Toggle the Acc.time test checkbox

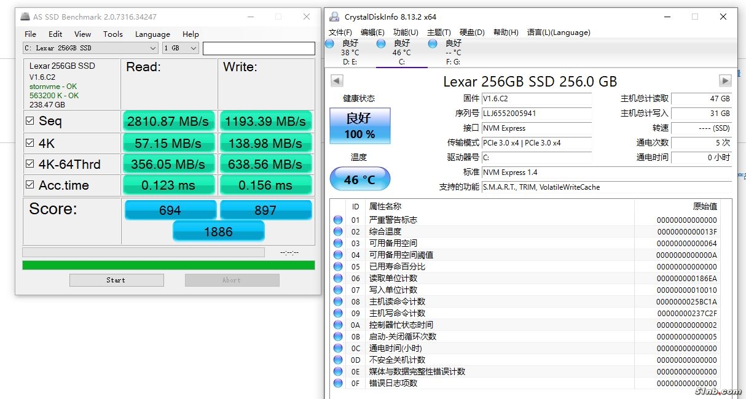29,185
